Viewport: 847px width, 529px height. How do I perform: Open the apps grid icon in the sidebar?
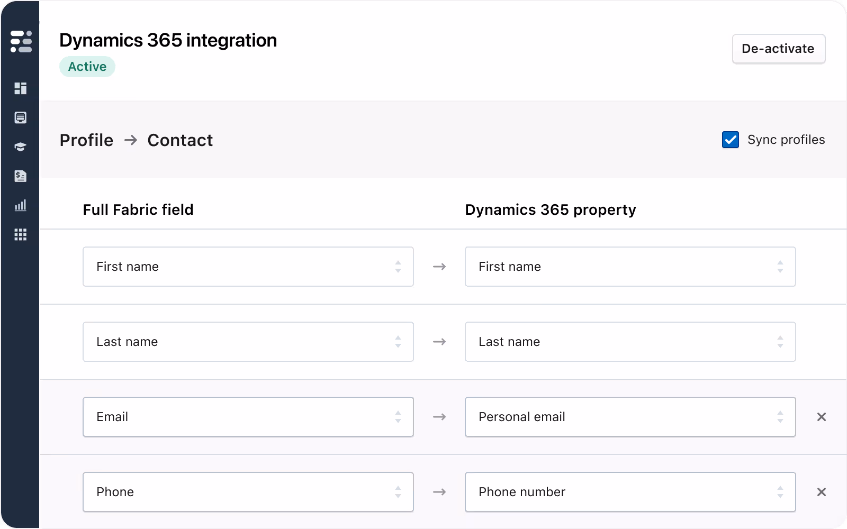21,235
